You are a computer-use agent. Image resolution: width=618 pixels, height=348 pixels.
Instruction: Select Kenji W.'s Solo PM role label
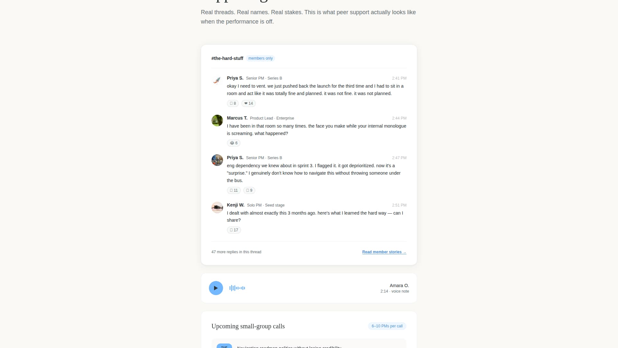(254, 205)
